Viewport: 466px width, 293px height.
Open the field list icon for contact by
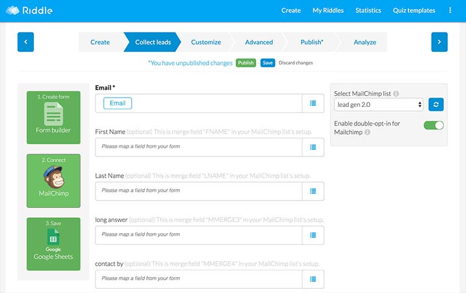(313, 279)
